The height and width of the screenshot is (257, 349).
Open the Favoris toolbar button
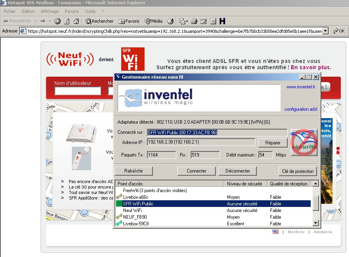(x=129, y=21)
